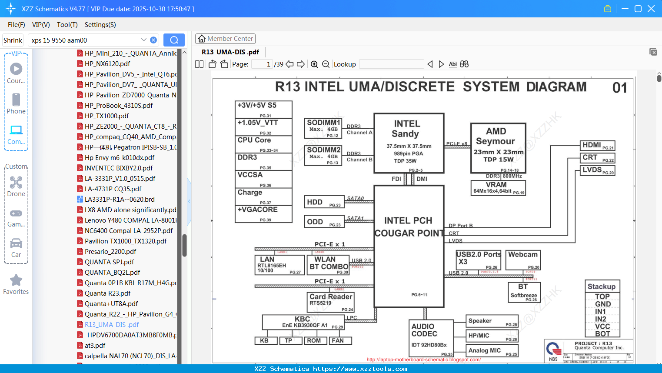Select the Phone category icon
The height and width of the screenshot is (373, 662).
(x=16, y=103)
